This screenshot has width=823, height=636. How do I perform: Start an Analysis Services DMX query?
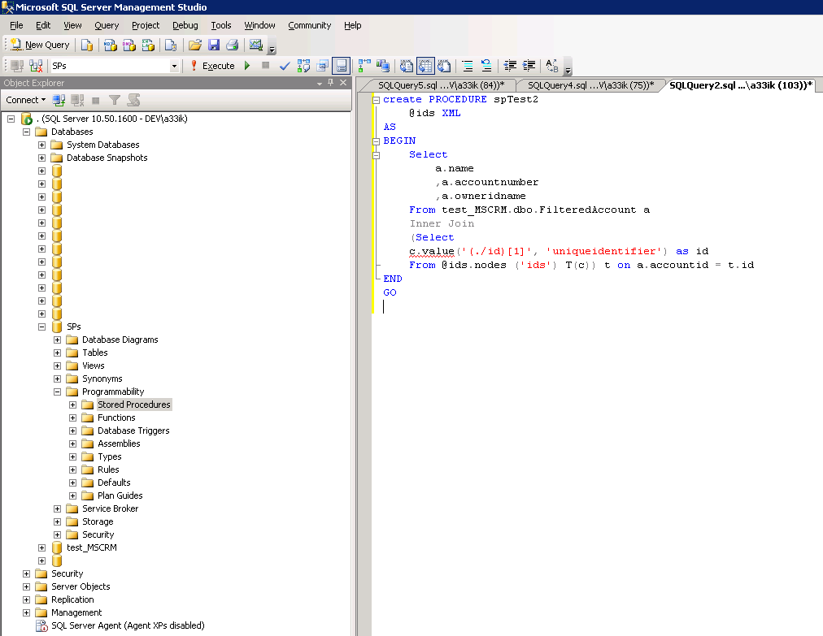coord(129,45)
